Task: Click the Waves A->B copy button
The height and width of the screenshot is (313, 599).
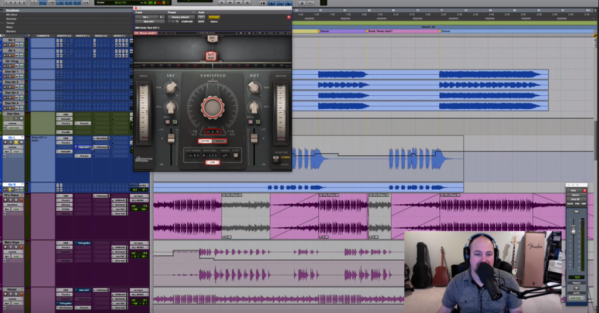Action: [x=259, y=33]
